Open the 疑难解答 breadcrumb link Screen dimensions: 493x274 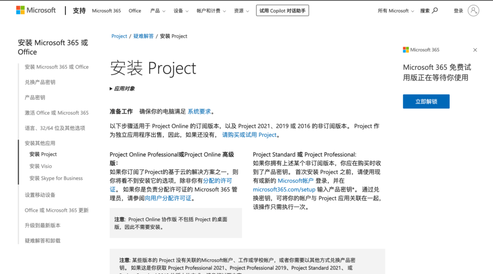143,36
